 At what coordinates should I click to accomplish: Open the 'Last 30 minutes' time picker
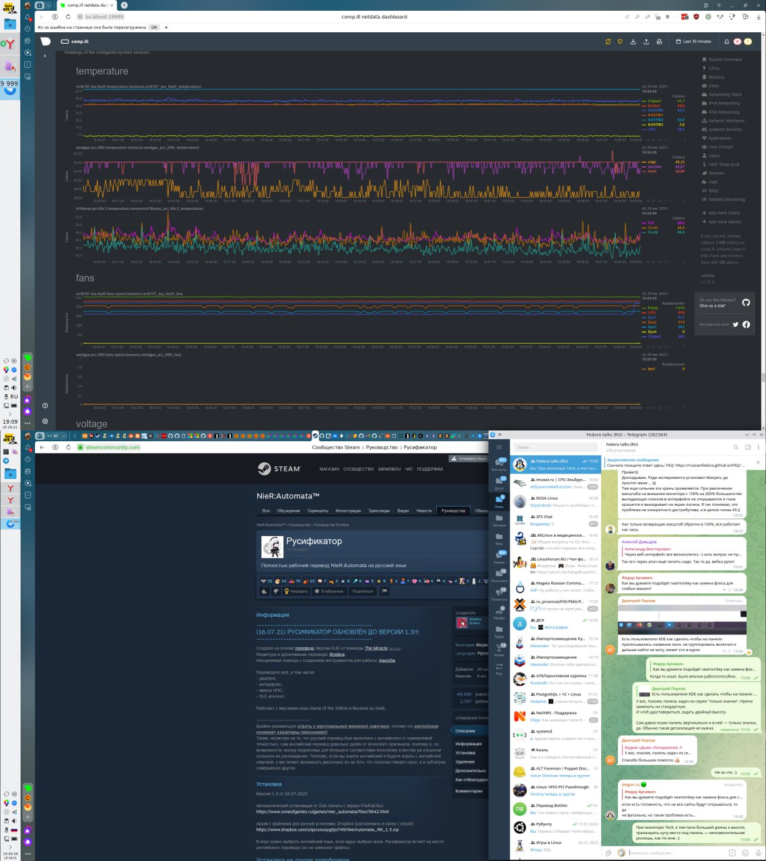click(694, 42)
